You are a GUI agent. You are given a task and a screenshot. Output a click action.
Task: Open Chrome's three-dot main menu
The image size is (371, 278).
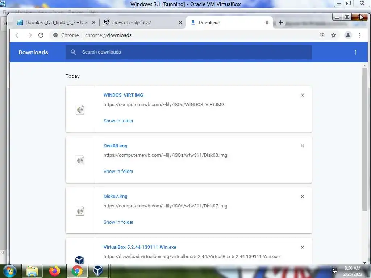(x=360, y=35)
